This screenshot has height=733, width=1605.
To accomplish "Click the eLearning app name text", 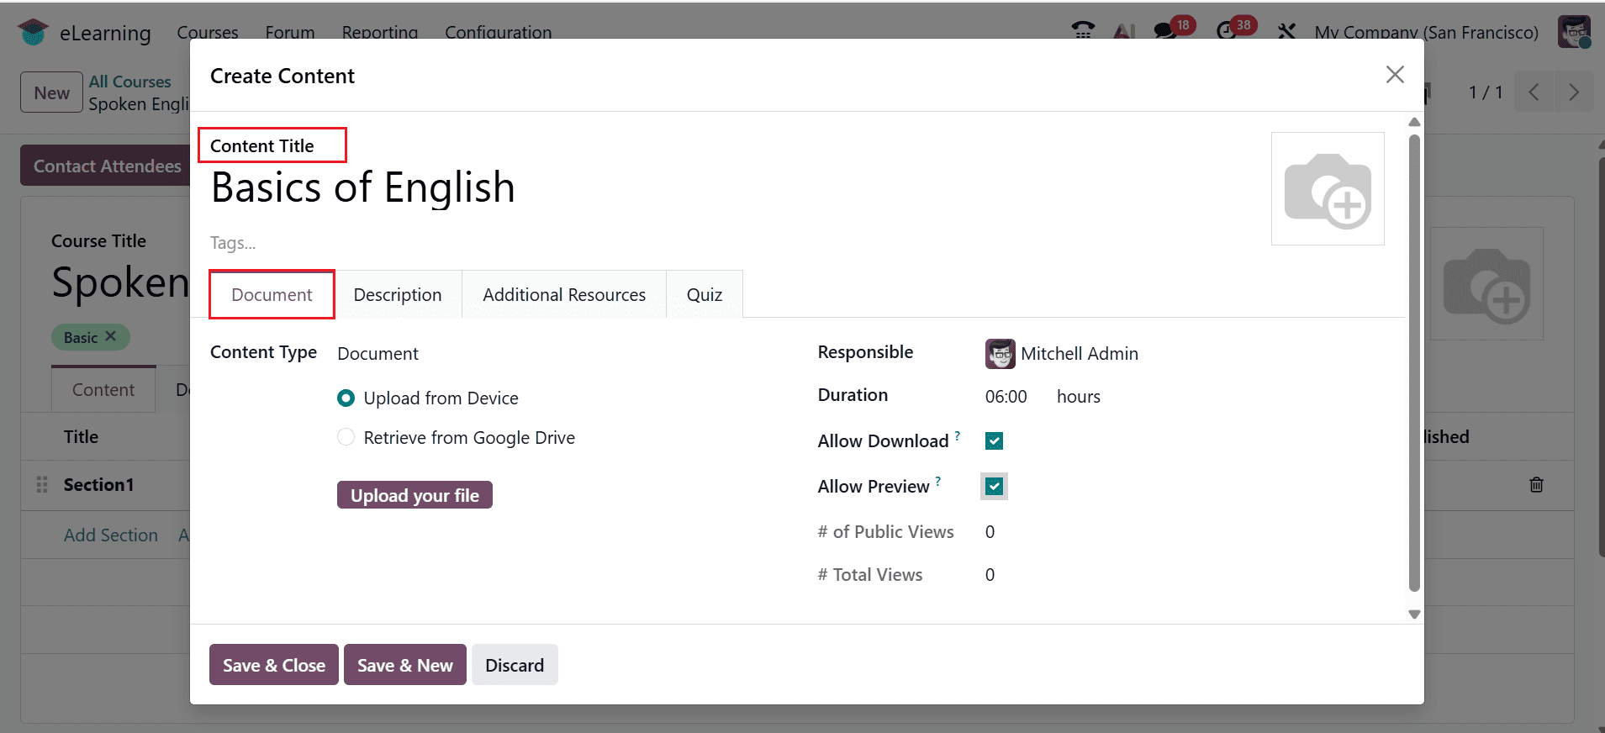I will point(105,33).
